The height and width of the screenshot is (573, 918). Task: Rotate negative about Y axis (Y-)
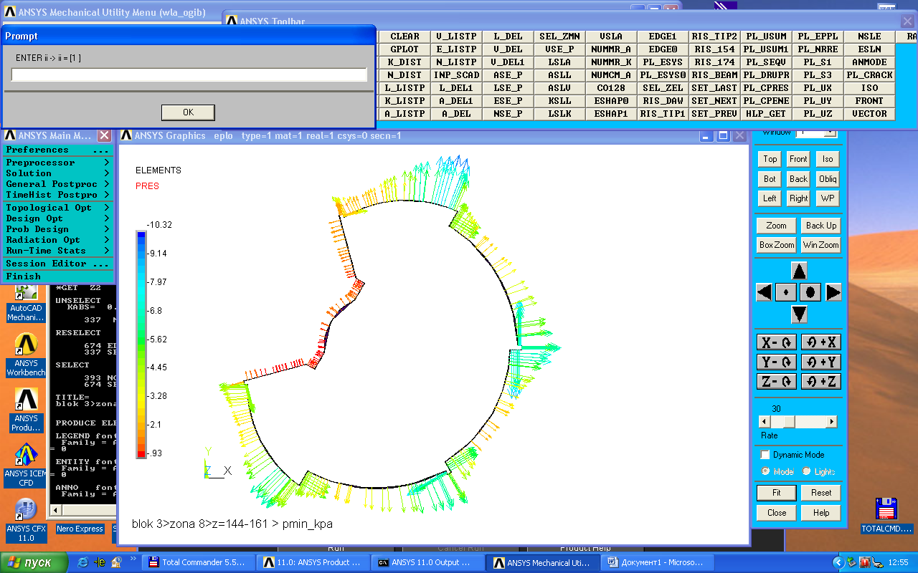click(776, 362)
